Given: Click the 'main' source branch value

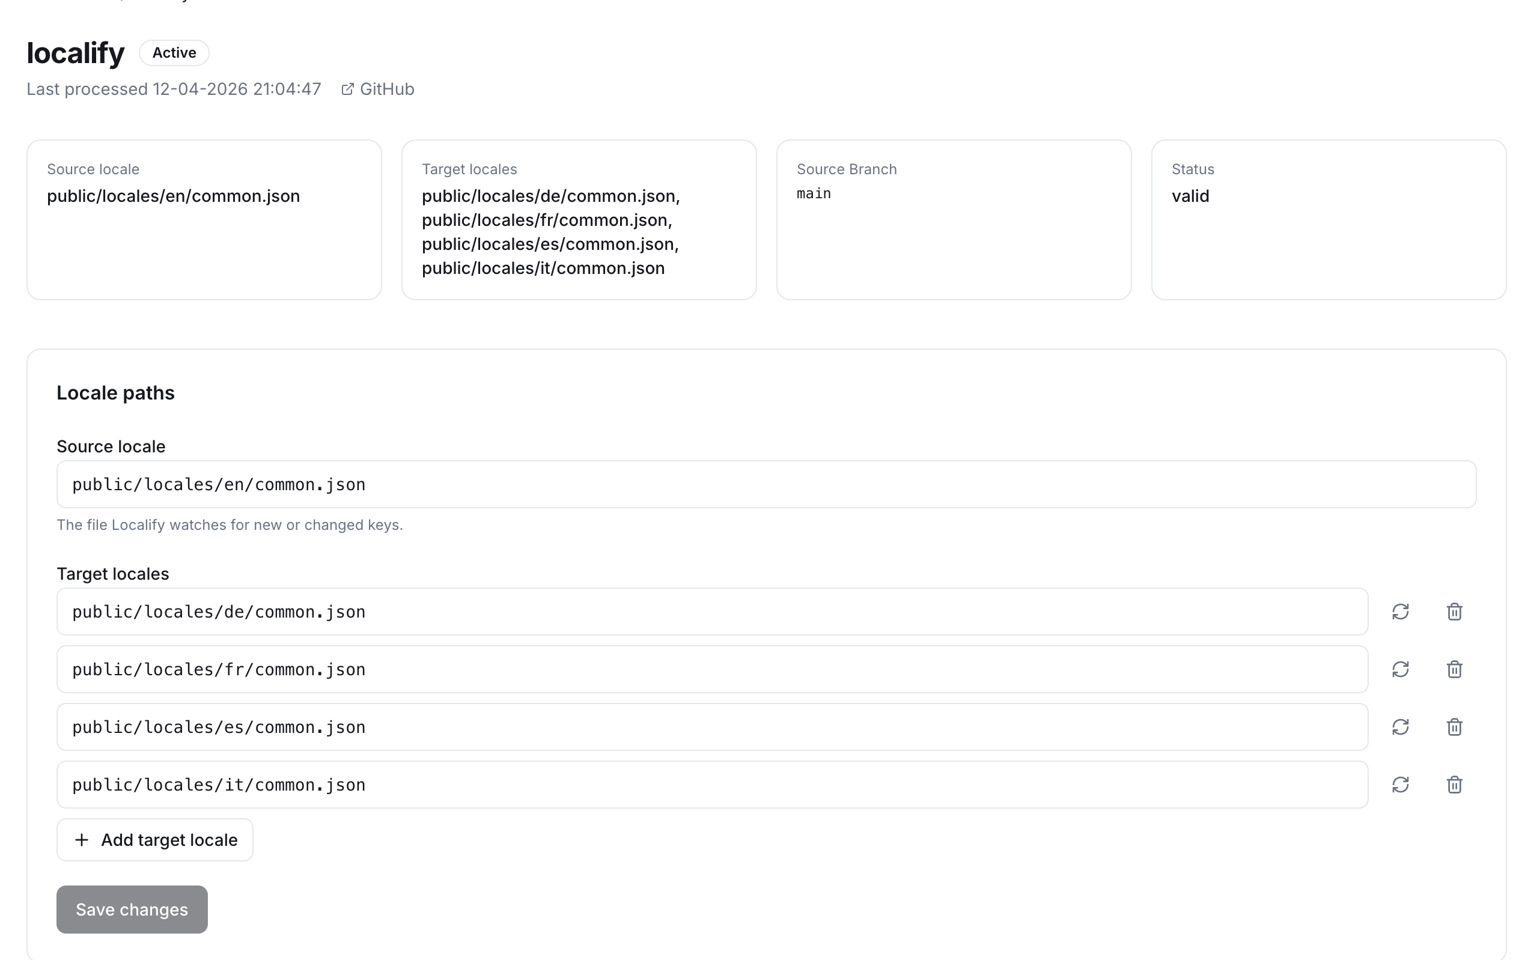Looking at the screenshot, I should click(x=814, y=193).
